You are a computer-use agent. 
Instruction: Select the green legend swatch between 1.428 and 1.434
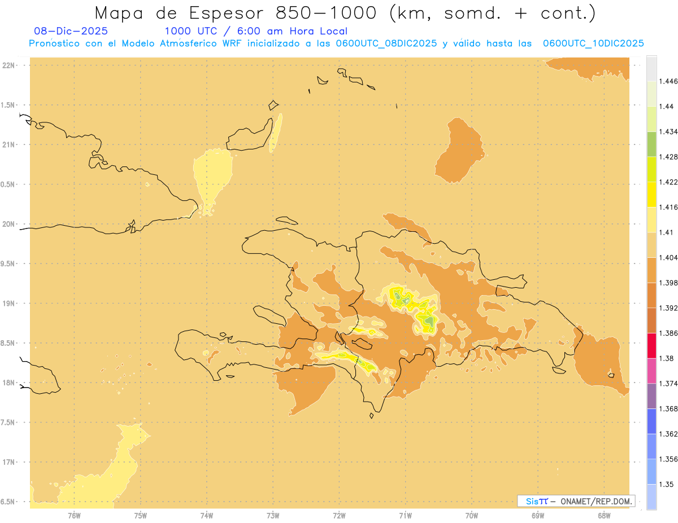(651, 144)
